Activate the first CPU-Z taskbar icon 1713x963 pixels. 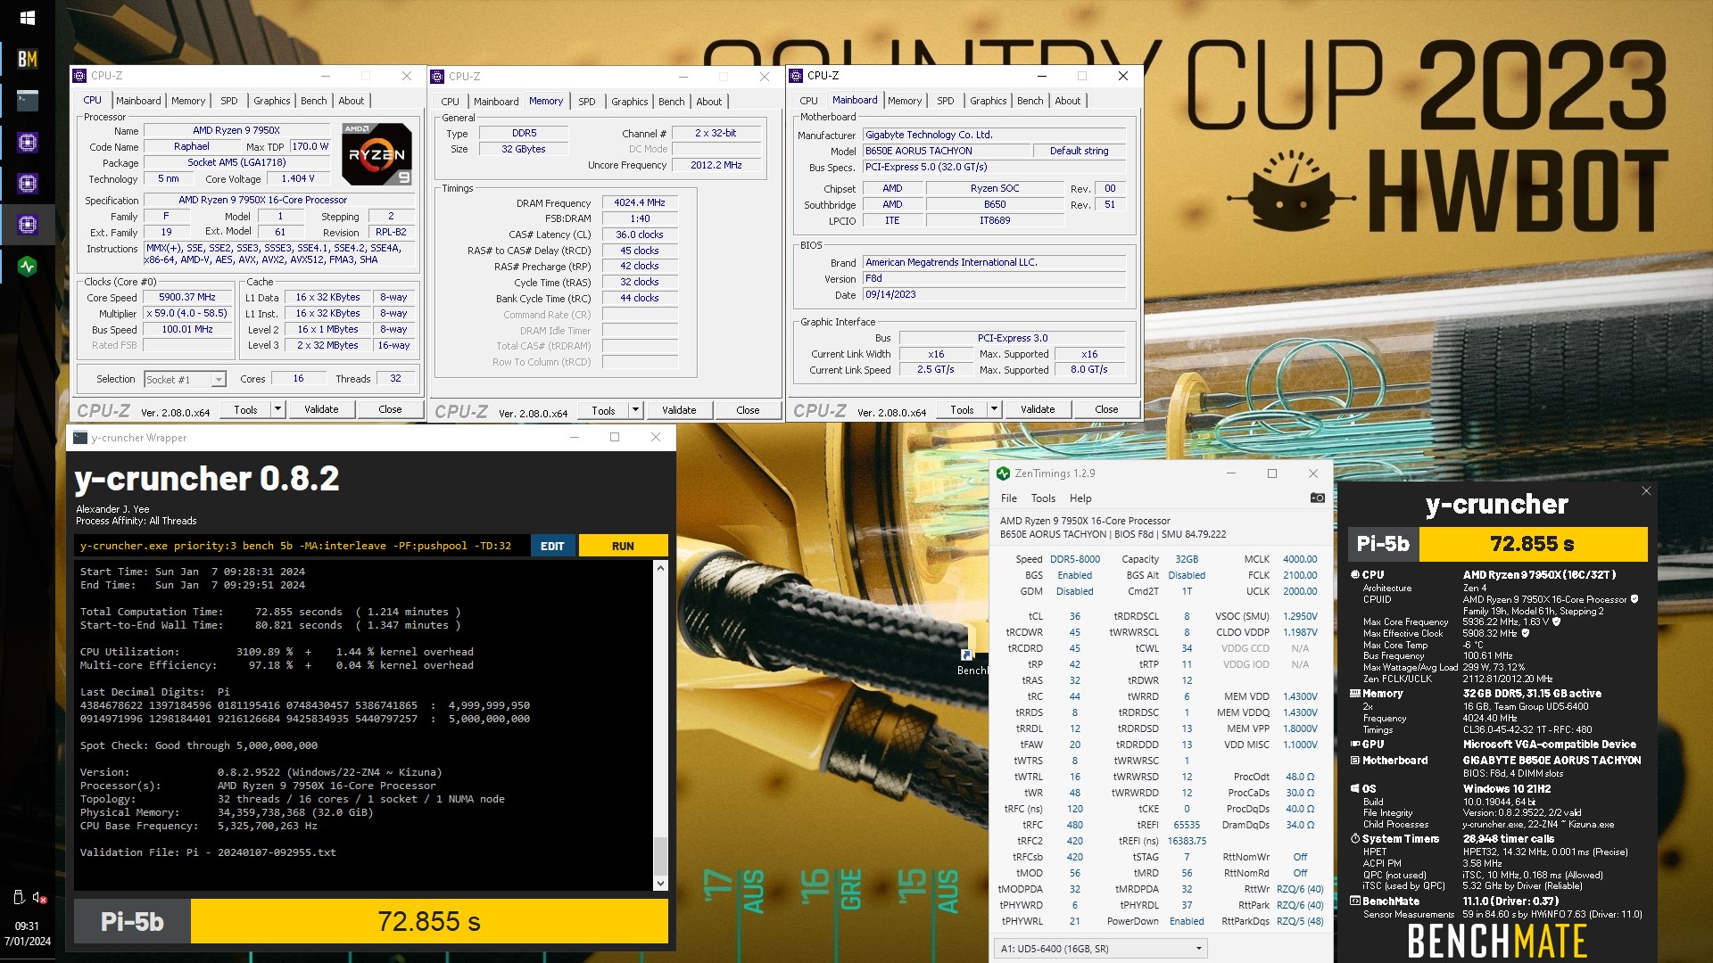(x=27, y=142)
